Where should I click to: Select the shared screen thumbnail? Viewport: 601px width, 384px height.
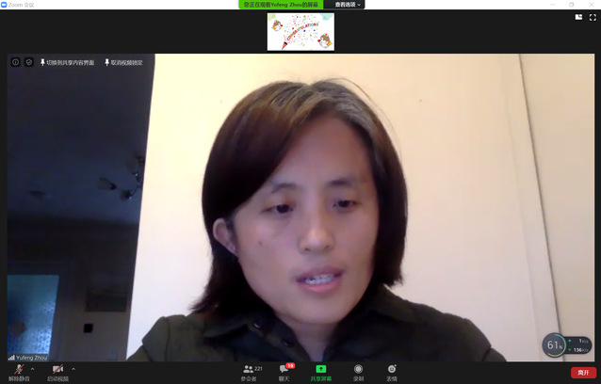(300, 31)
